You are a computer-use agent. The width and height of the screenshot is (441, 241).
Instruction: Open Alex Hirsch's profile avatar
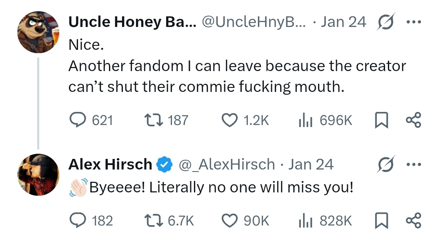coord(38,174)
